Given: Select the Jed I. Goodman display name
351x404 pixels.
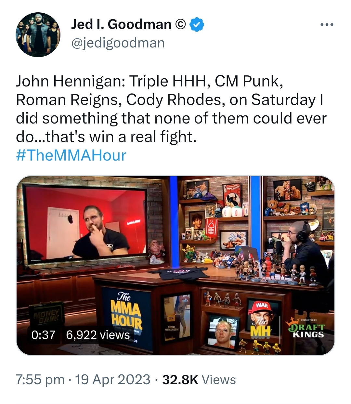Looking at the screenshot, I should click(121, 24).
